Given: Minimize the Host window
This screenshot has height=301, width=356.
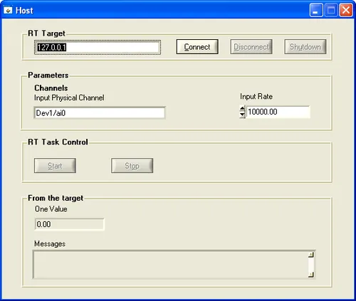Looking at the screenshot, I should click(316, 10).
